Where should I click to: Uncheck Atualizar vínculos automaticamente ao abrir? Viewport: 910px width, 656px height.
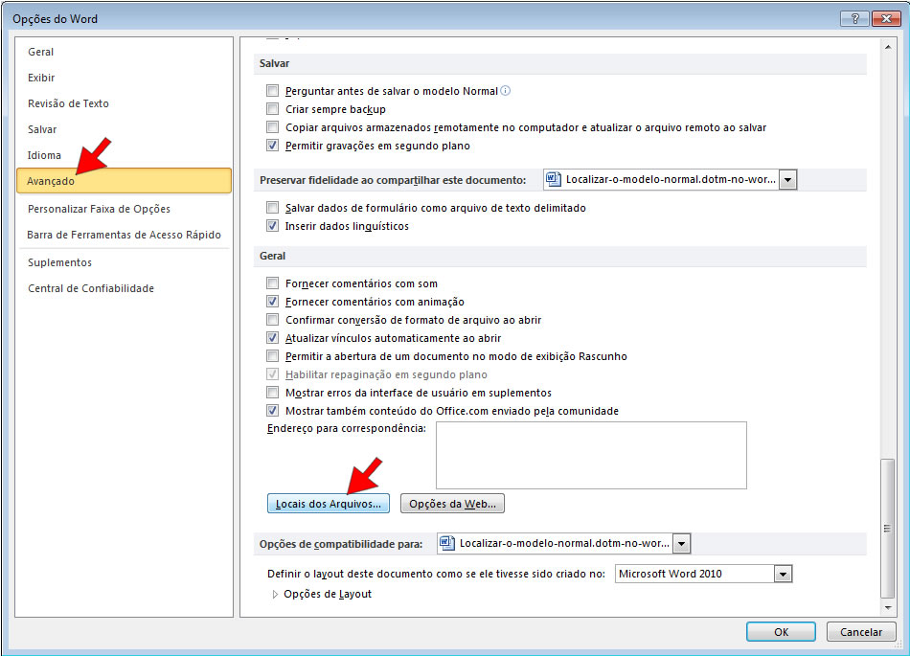click(273, 338)
